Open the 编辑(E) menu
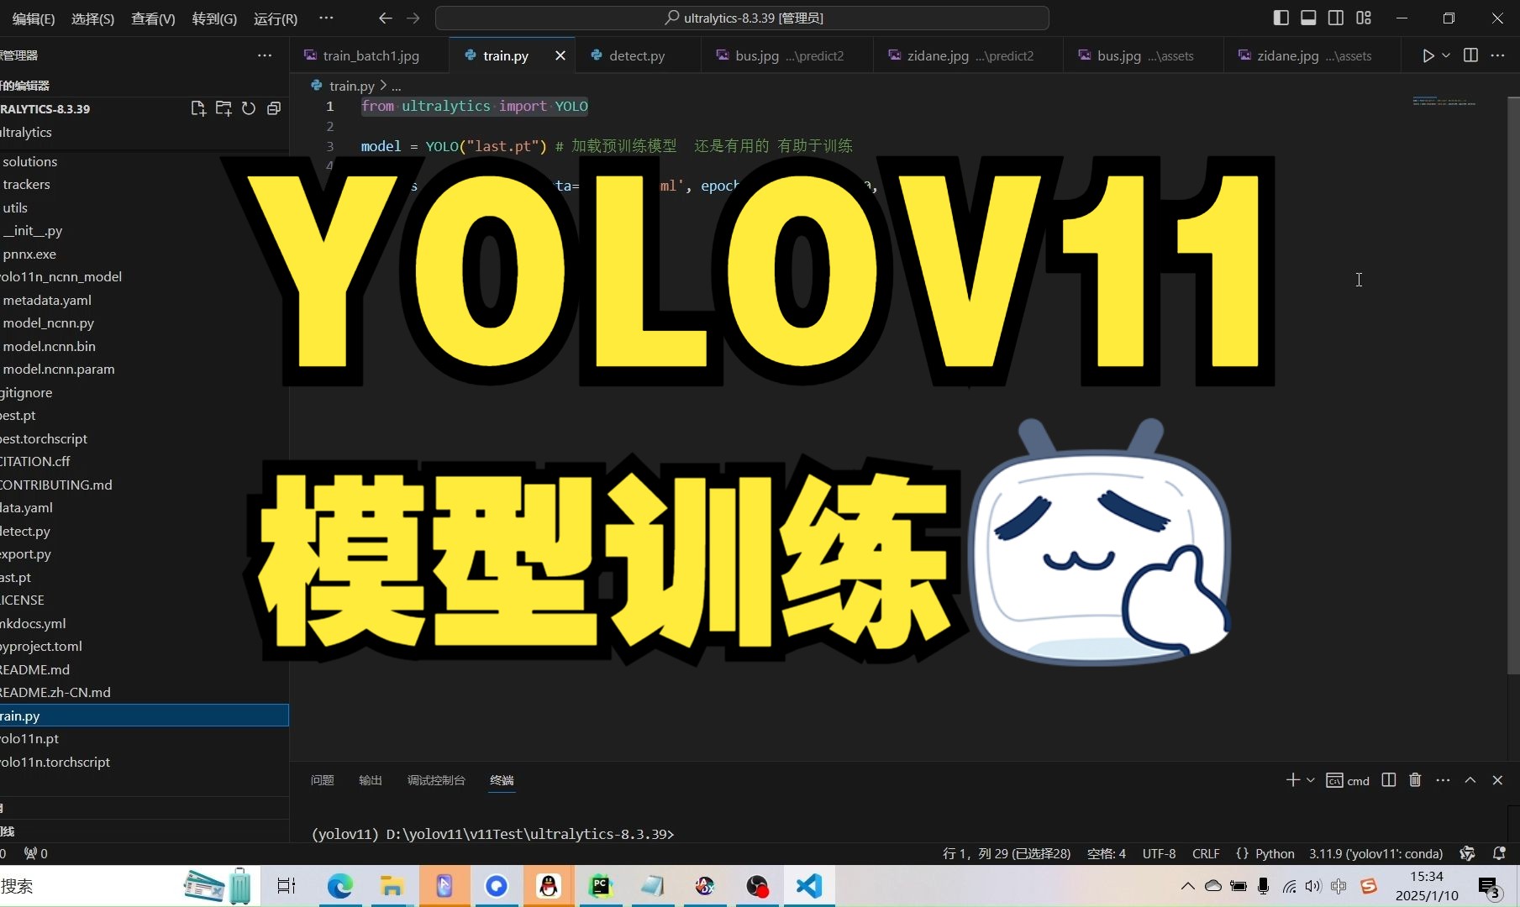Viewport: 1520px width, 907px height. 34,18
